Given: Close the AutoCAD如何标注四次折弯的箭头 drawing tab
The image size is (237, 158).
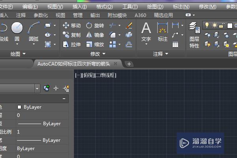Looking at the screenshot, I should 115,64.
